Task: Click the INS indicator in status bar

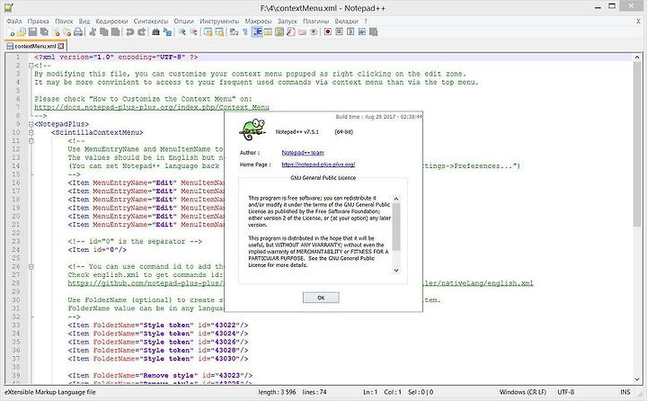Action: 625,392
